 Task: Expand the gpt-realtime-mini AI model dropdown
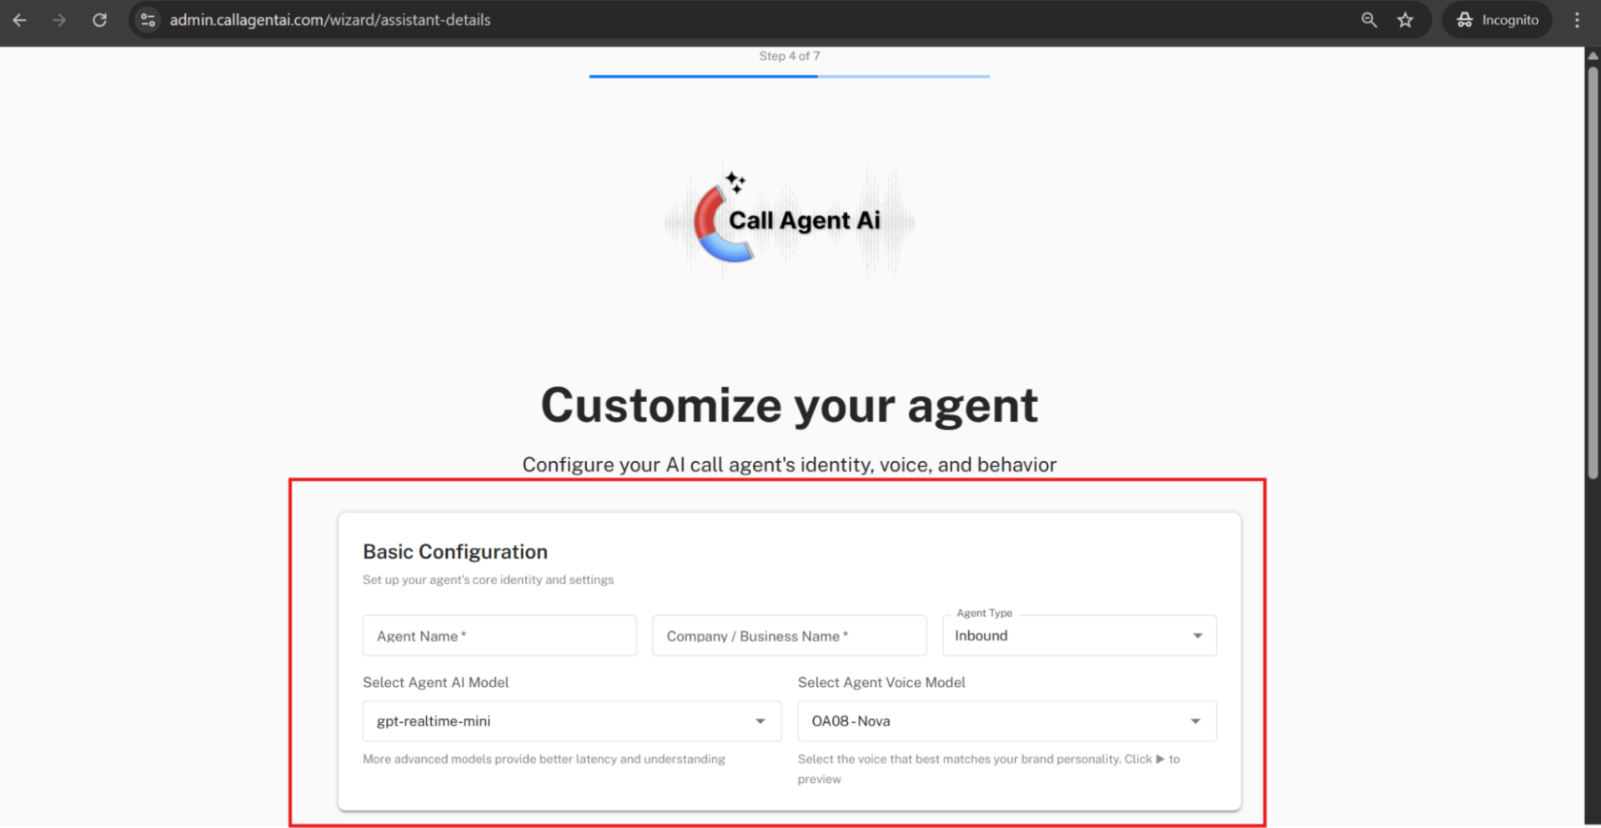[x=571, y=721]
